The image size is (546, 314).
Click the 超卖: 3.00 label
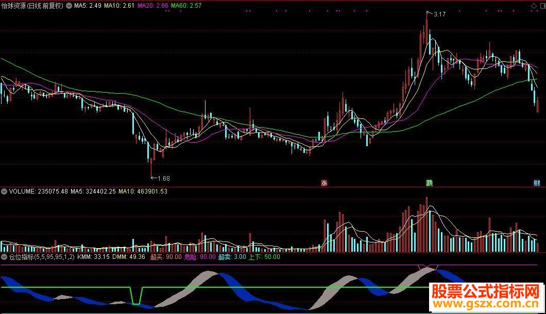click(232, 257)
